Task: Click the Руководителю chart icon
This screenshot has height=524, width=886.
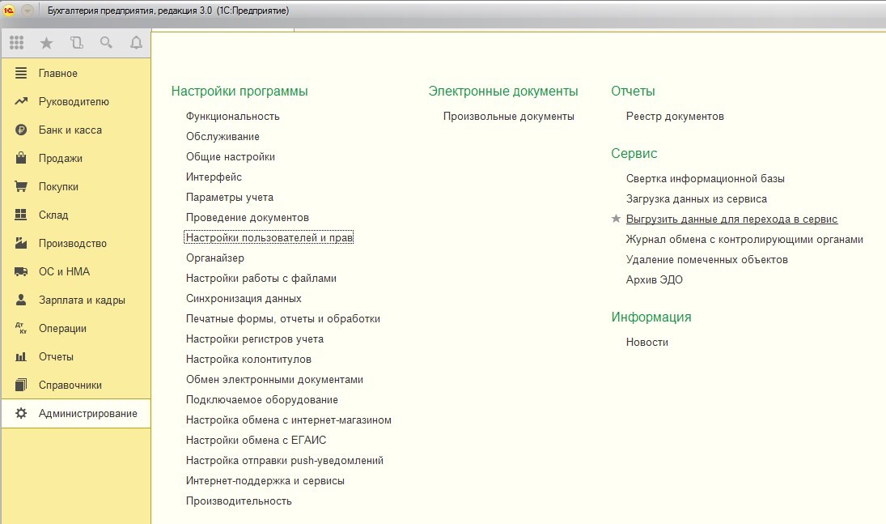Action: [x=21, y=101]
